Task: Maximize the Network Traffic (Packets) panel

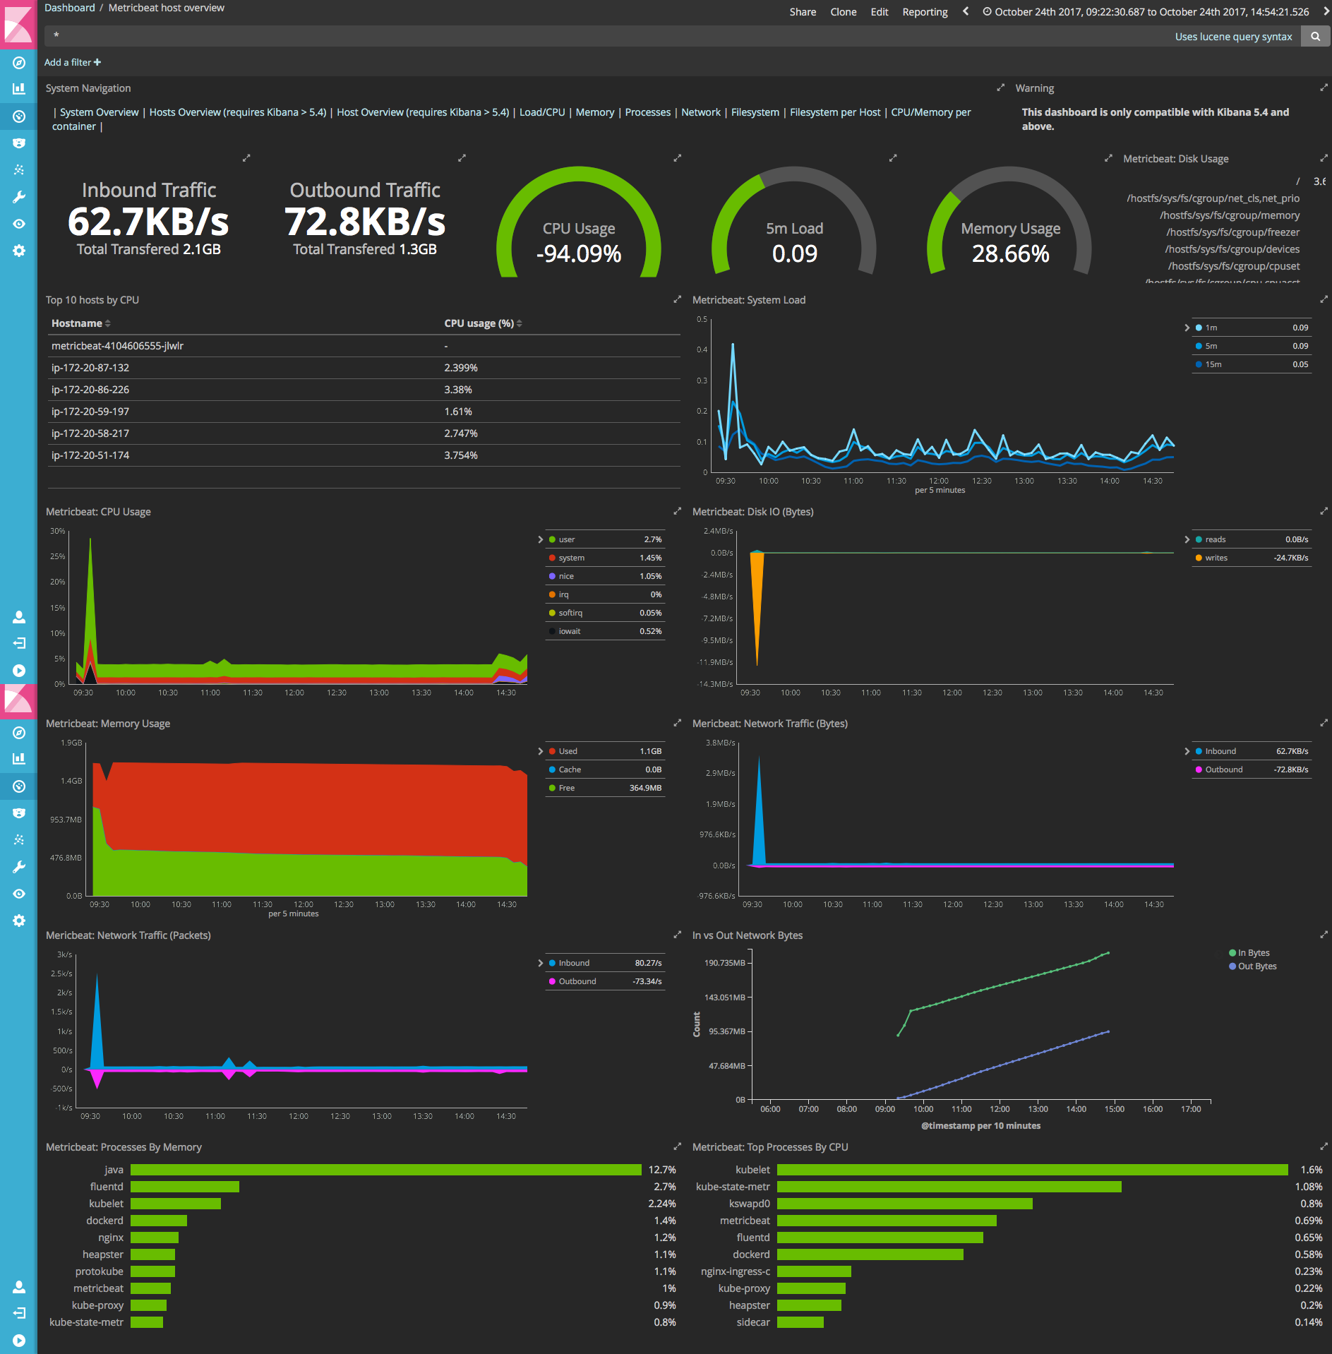Action: 678,935
